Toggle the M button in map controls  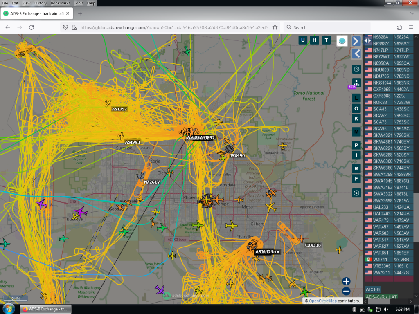[x=356, y=132]
